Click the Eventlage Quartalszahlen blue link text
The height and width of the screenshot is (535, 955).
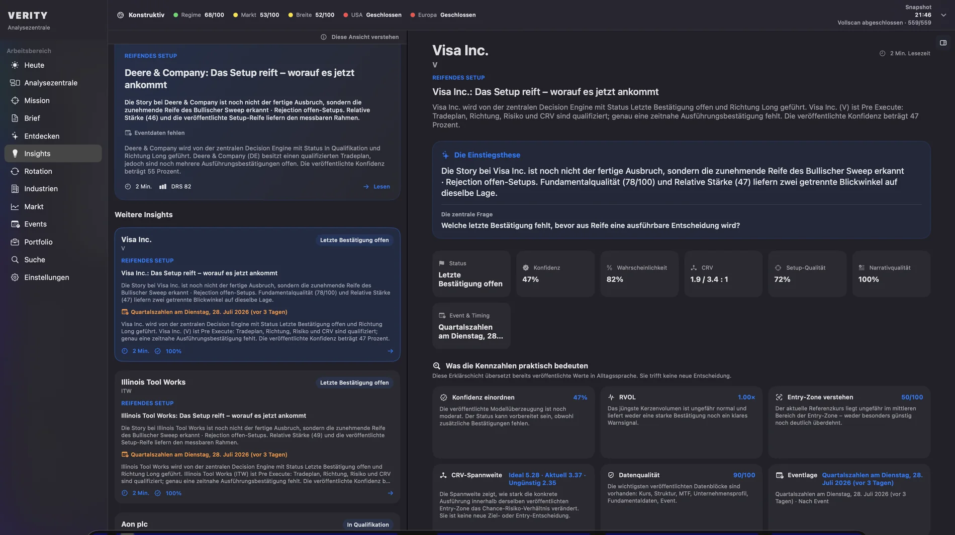click(872, 479)
